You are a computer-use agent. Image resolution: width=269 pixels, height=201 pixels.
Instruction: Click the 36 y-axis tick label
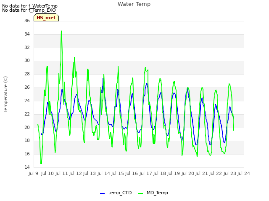coord(27,21)
